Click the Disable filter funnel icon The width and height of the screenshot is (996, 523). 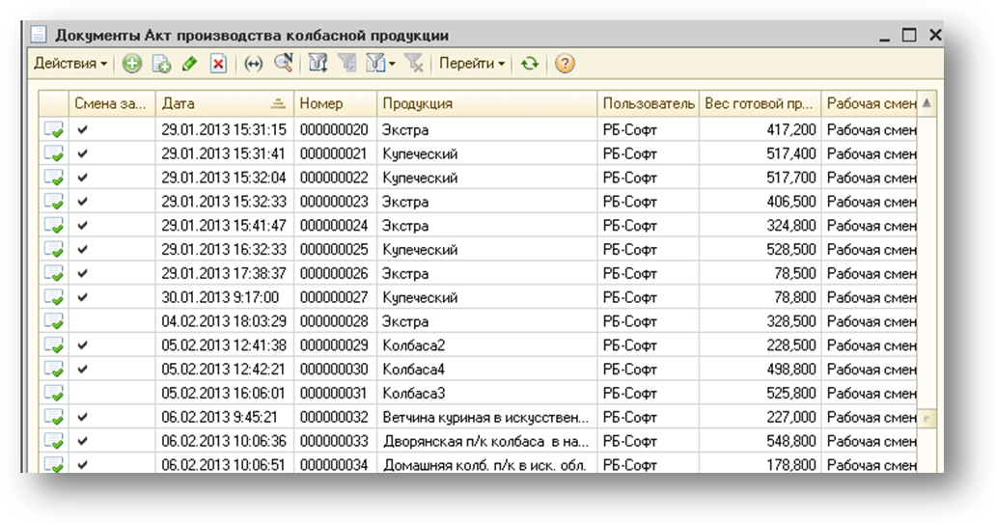point(414,64)
